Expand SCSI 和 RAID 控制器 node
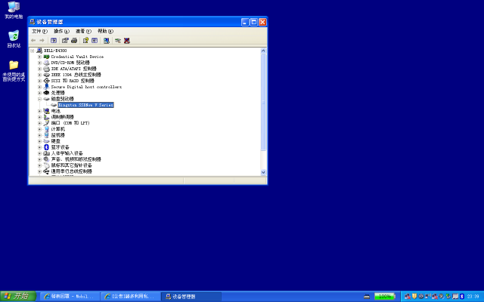The width and height of the screenshot is (484, 302). point(39,81)
